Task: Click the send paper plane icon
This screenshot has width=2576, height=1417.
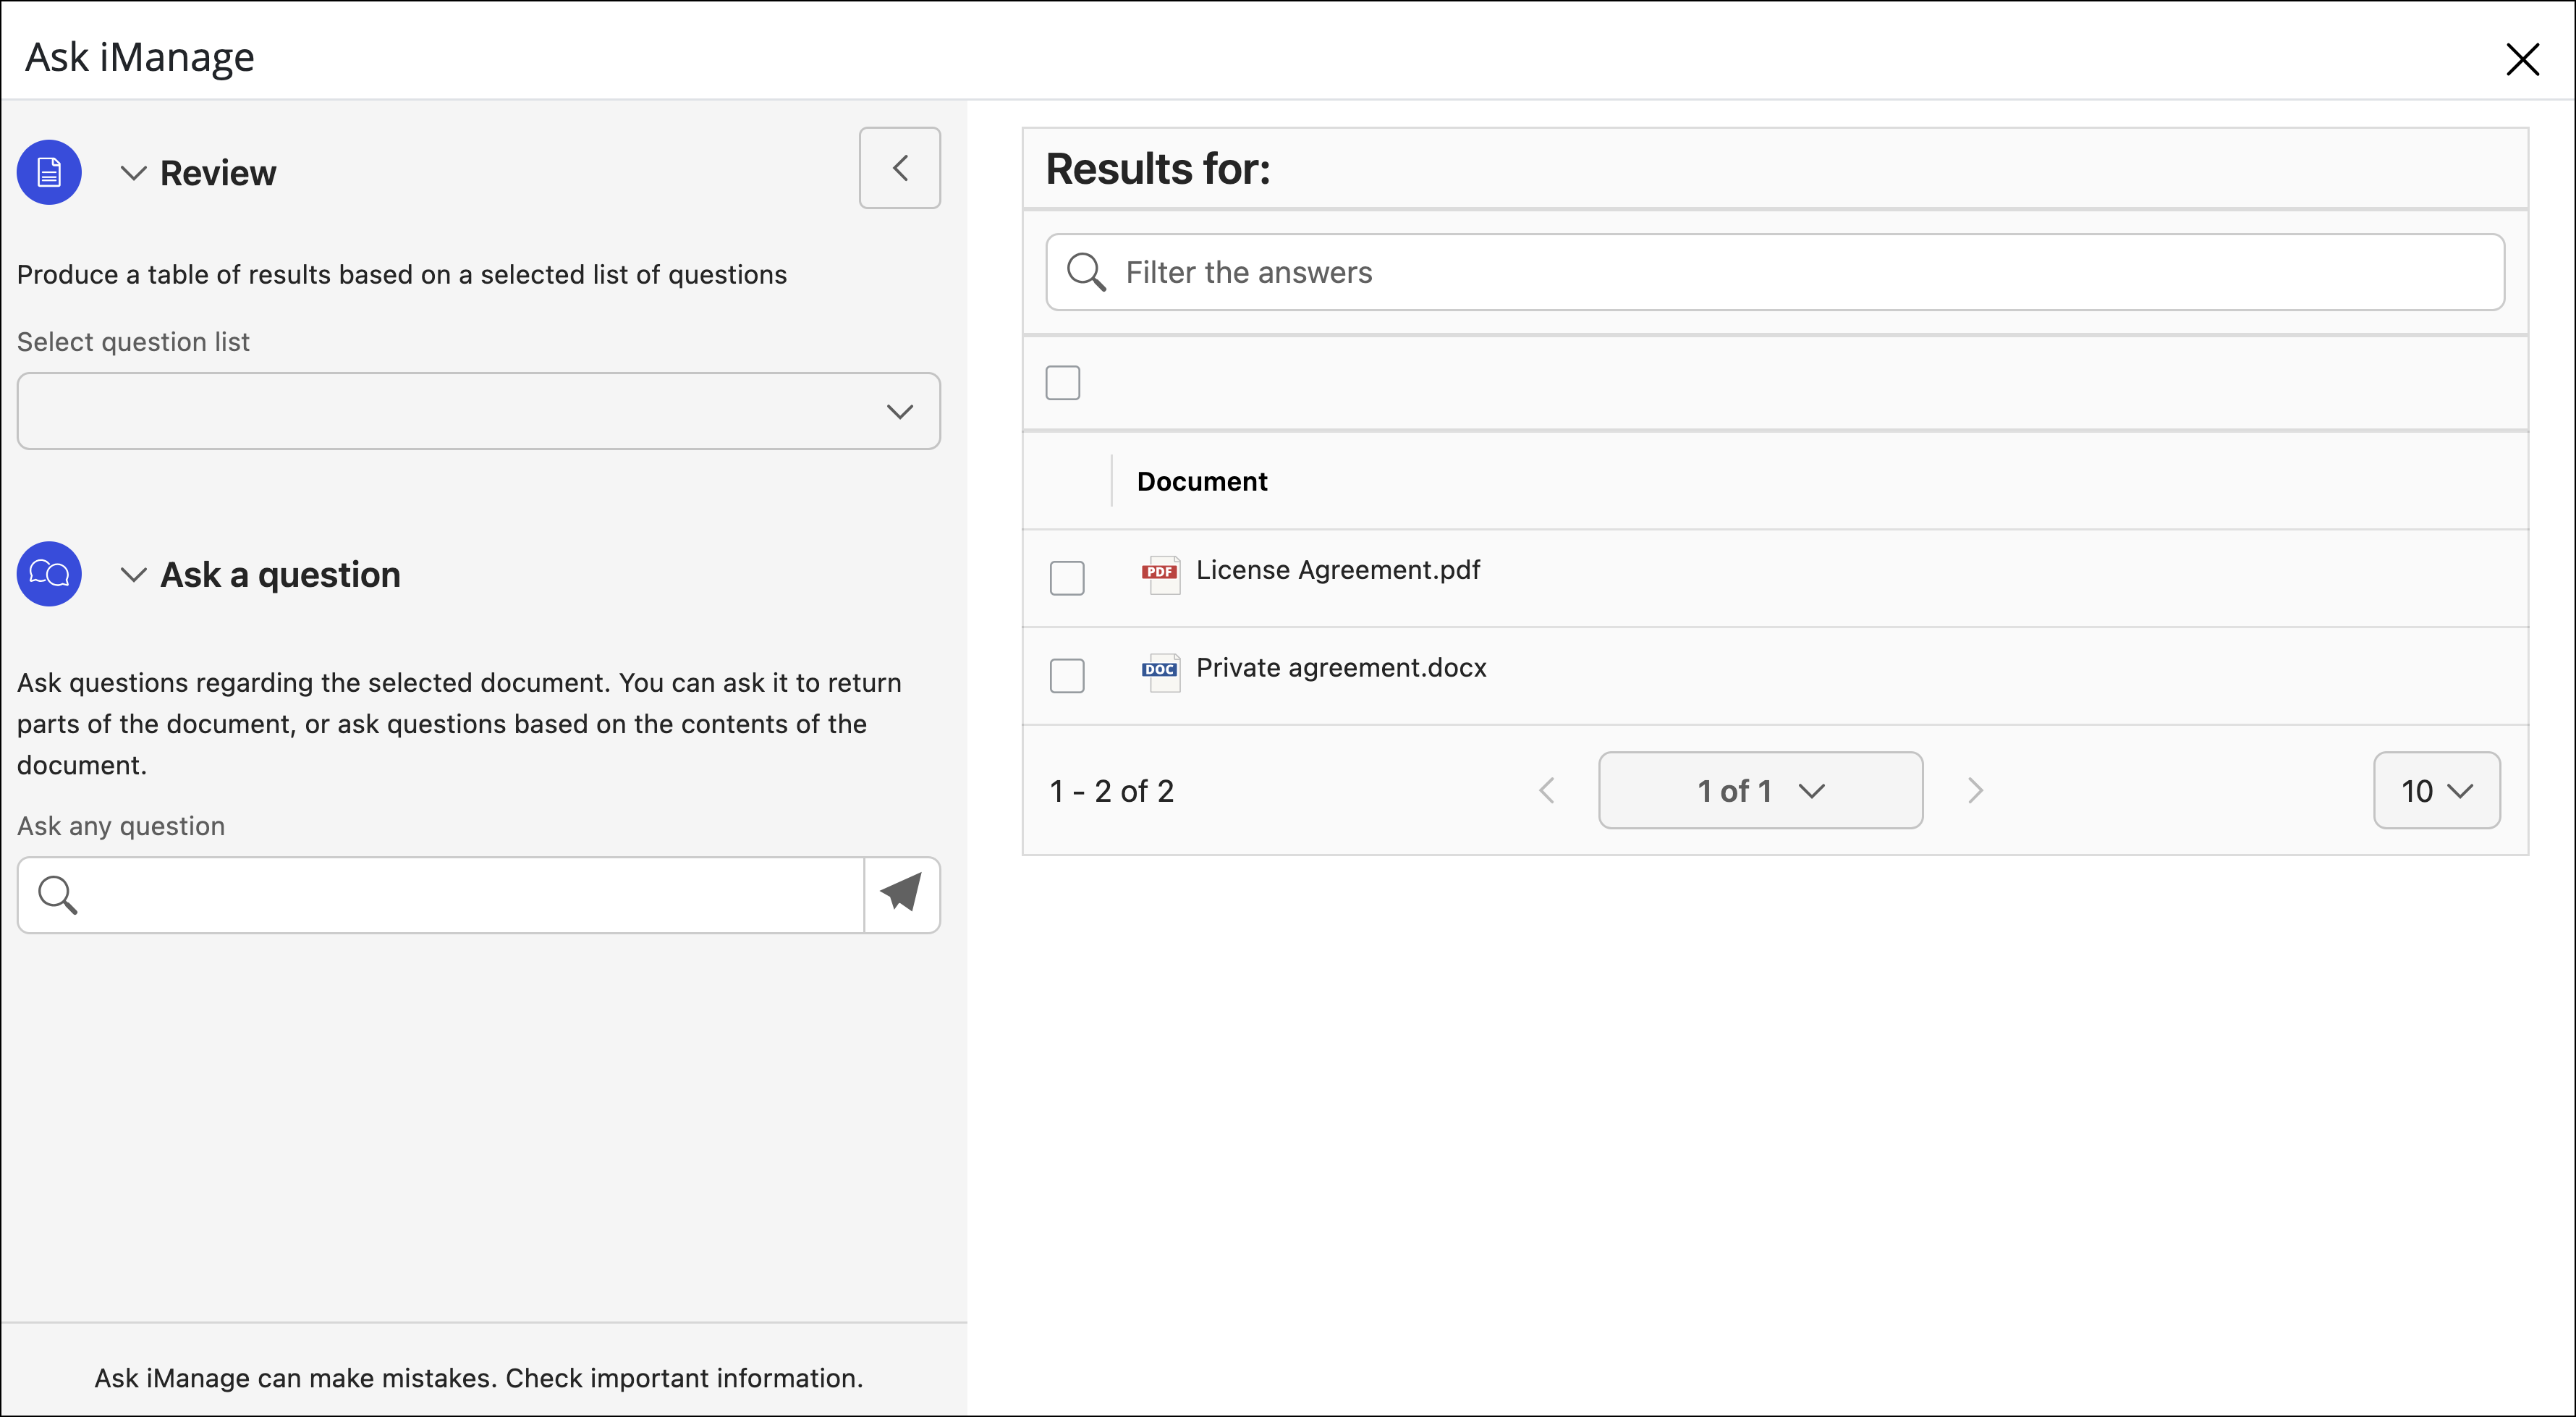Action: (901, 894)
